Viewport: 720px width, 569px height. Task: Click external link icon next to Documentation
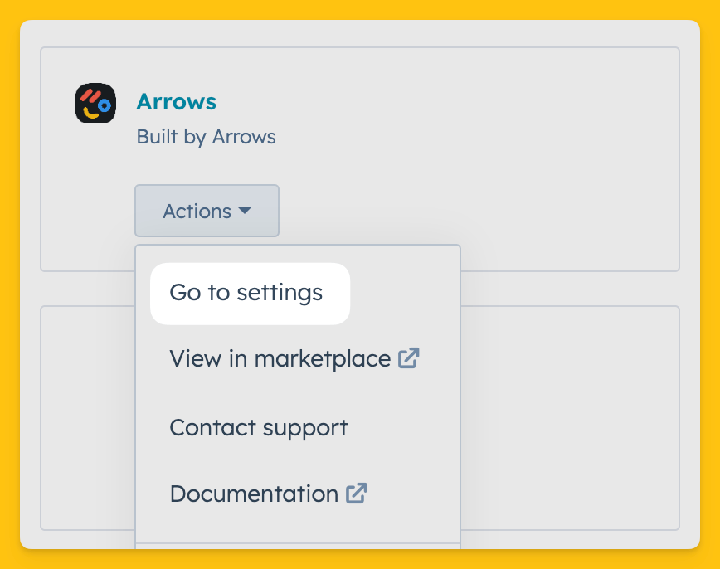pos(357,494)
